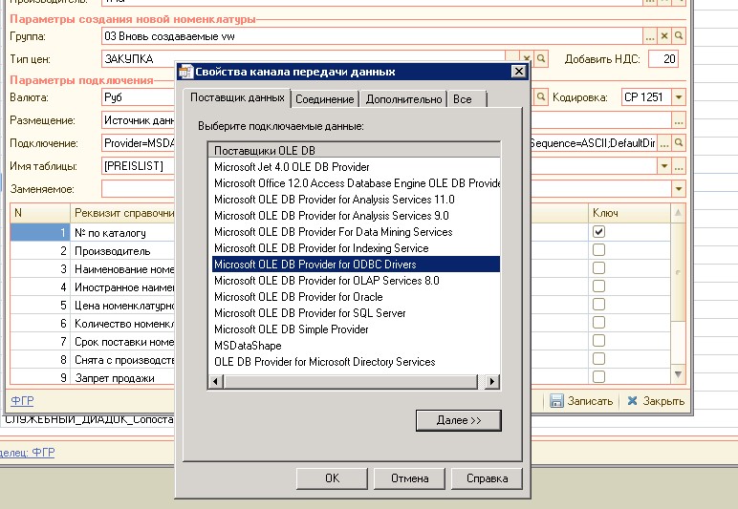Clear the Группа field with its X button
Viewport: 738px width, 509px height.
[x=664, y=35]
